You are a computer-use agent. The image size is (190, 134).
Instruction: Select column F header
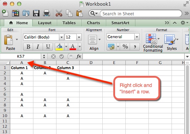click(x=137, y=63)
